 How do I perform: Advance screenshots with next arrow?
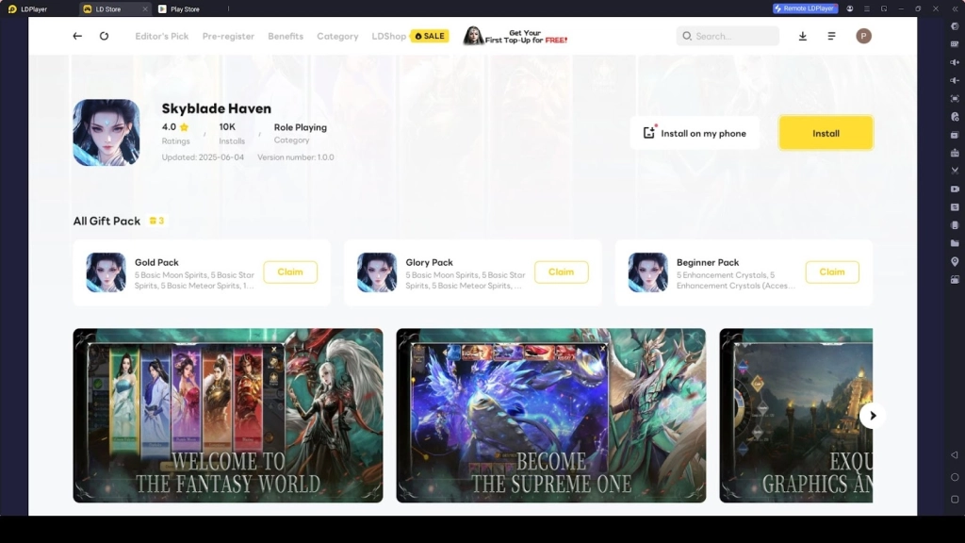(872, 416)
